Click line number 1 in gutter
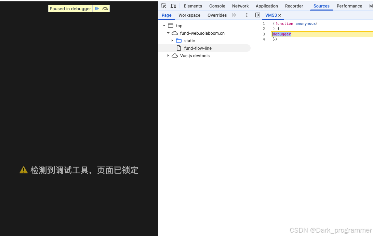 tap(264, 23)
